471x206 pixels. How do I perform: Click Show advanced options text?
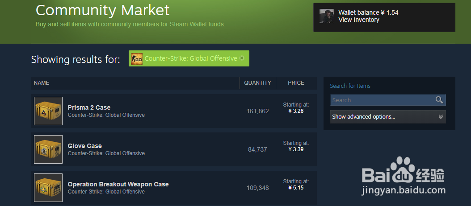363,117
